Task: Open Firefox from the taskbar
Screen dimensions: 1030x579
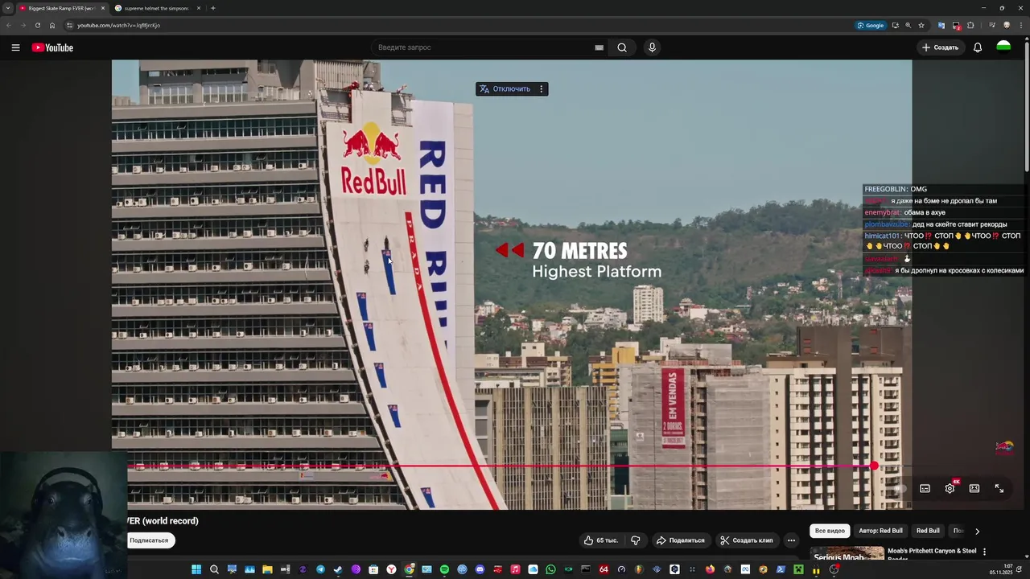Action: tap(710, 569)
